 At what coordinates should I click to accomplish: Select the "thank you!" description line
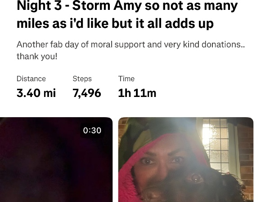point(37,57)
